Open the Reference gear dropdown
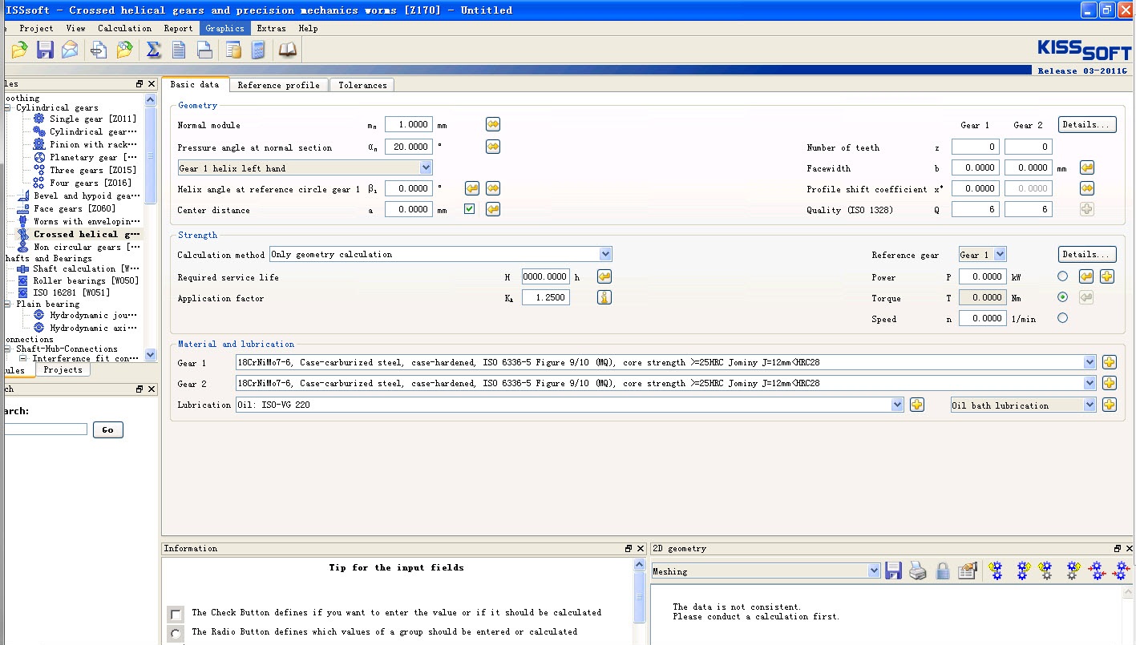The height and width of the screenshot is (645, 1136). pos(983,254)
